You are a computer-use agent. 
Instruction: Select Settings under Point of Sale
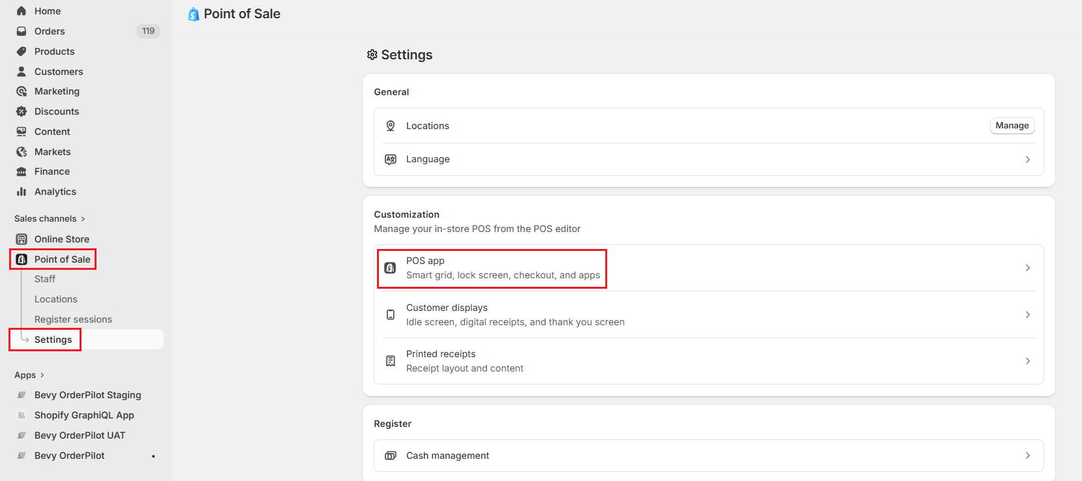point(53,340)
